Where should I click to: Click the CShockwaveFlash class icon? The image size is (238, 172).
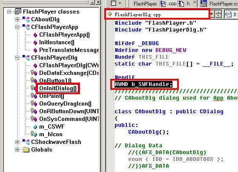pyautogui.click(x=26, y=142)
